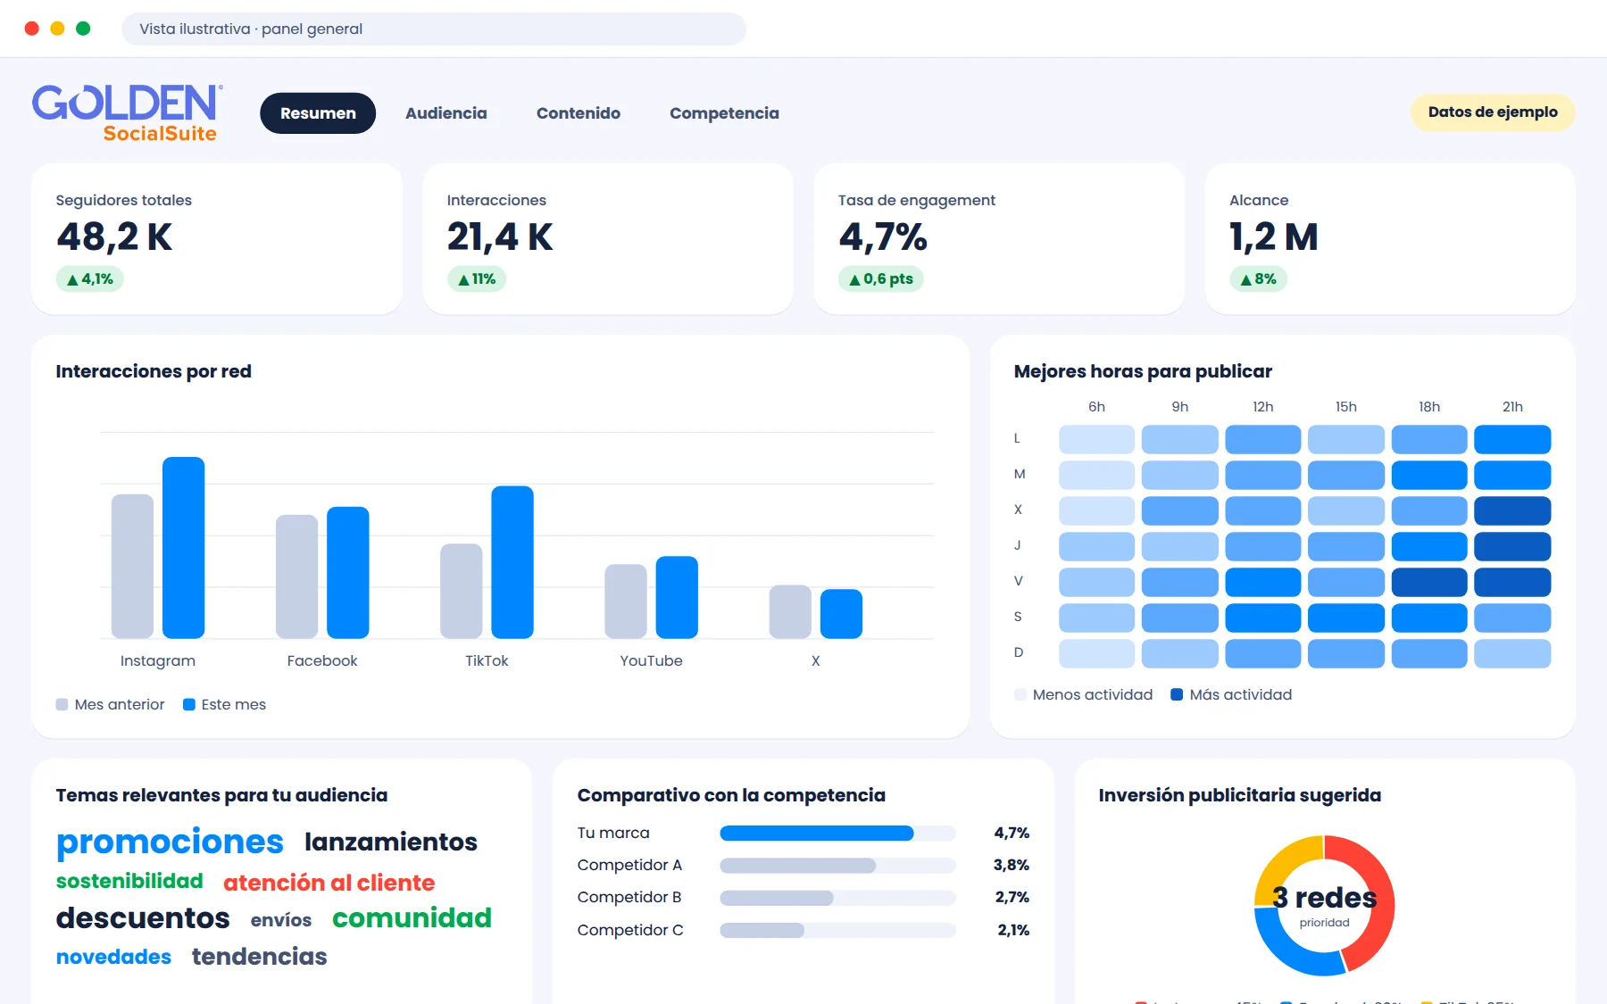
Task: Select the Competencia tab
Action: [x=724, y=113]
